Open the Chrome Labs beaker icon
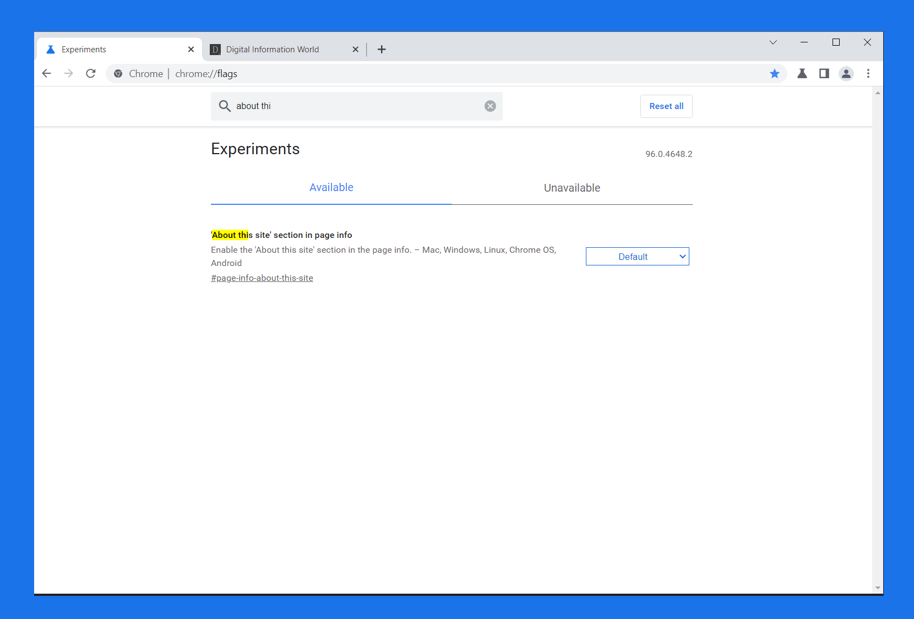The height and width of the screenshot is (619, 914). [802, 73]
